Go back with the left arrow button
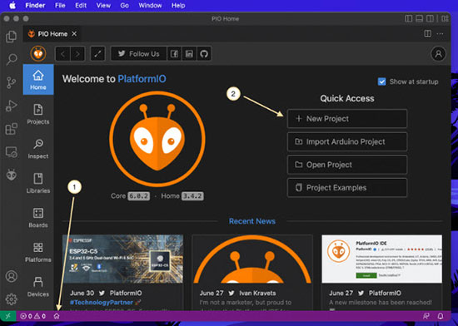Viewport: 458px width, 326px height. click(62, 54)
